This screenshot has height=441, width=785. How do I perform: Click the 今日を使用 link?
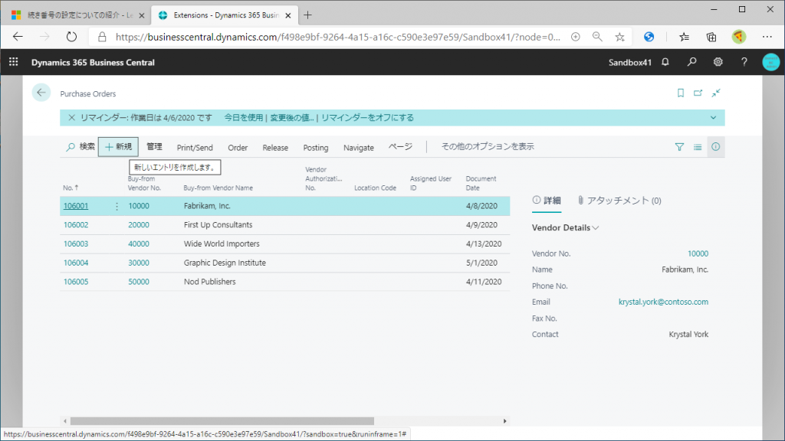tap(243, 117)
